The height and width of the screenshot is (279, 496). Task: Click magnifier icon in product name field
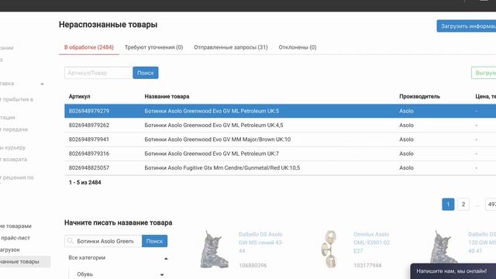[x=71, y=241]
